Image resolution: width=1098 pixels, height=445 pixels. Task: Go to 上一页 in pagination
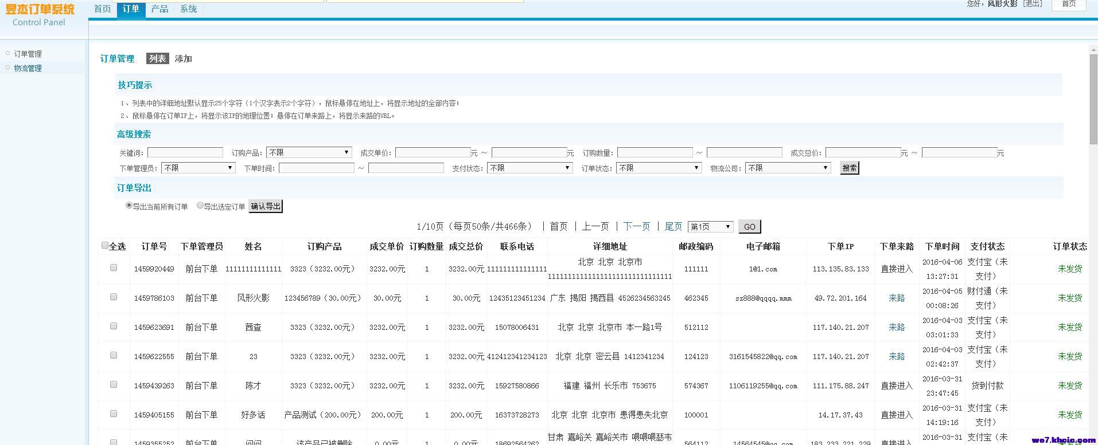595,227
